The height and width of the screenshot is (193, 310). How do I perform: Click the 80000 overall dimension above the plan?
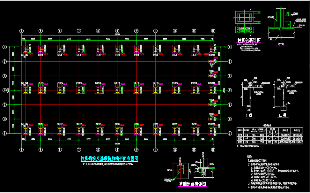tap(117, 35)
